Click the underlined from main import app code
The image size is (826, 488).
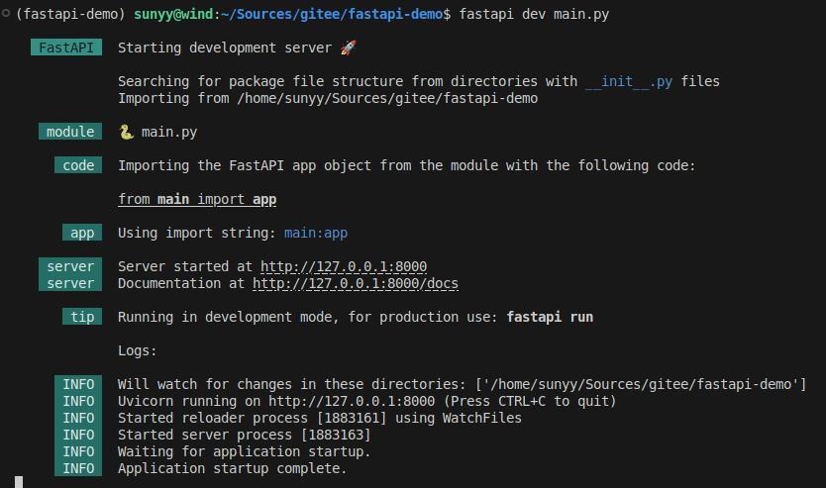click(x=197, y=199)
